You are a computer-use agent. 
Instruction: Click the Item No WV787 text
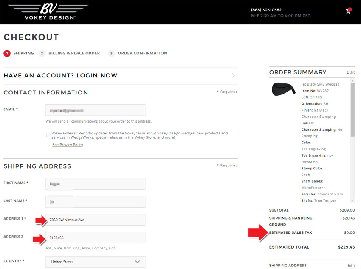click(x=315, y=91)
